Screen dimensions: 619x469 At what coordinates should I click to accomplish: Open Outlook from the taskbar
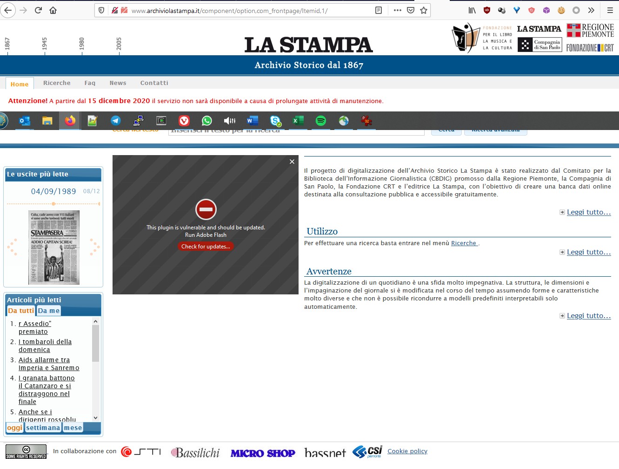(x=24, y=121)
